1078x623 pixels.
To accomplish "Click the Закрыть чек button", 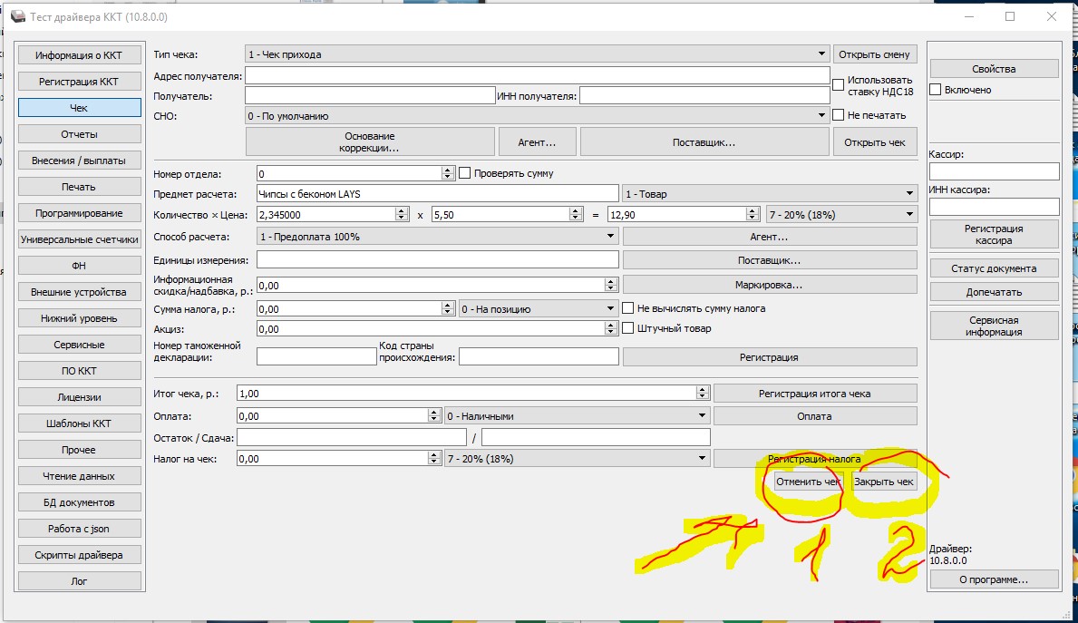I will pos(884,482).
